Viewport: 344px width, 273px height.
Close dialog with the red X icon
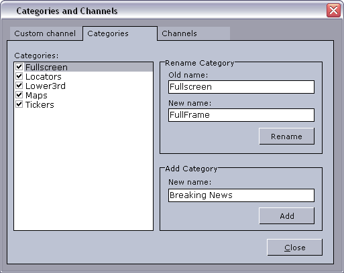[333, 10]
